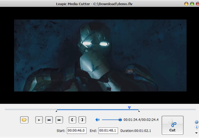Select the end selection marker on timeline
The image size is (199, 138).
coord(139,111)
